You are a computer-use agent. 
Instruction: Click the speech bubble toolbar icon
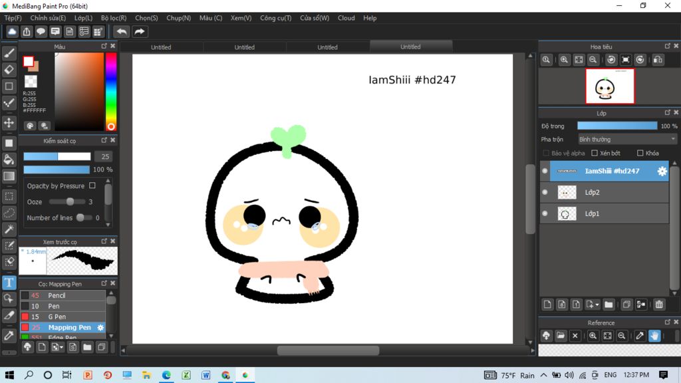(41, 32)
